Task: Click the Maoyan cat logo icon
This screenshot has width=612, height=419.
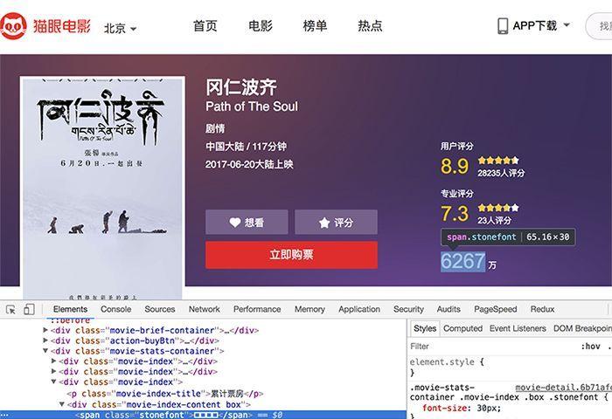Action: (x=13, y=26)
